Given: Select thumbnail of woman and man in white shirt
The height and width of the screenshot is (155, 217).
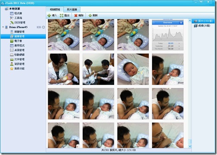Looking at the screenshot, I should click(x=98, y=69).
